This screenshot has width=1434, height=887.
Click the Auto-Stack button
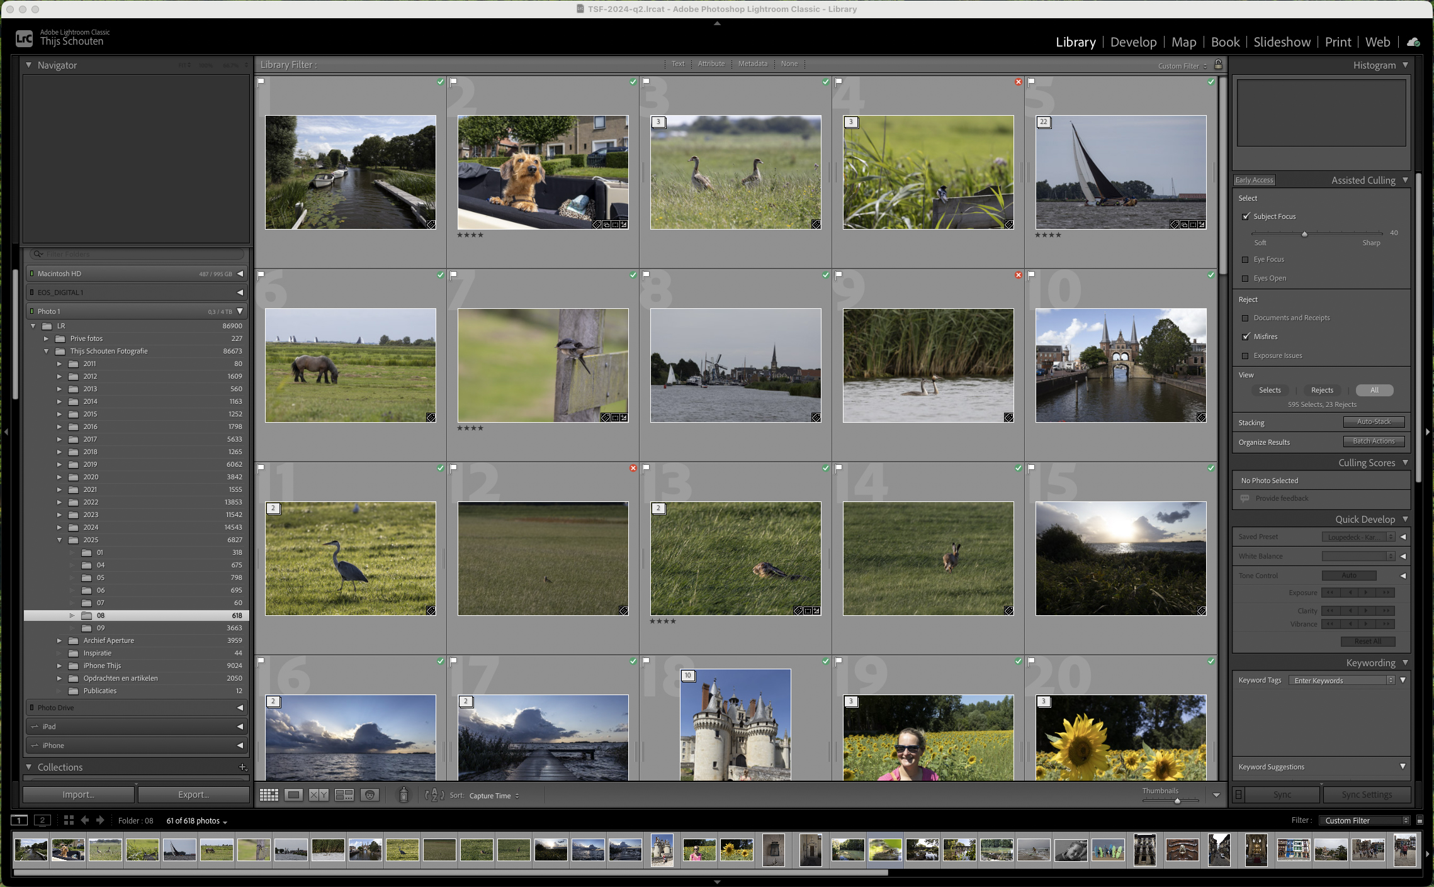point(1373,422)
